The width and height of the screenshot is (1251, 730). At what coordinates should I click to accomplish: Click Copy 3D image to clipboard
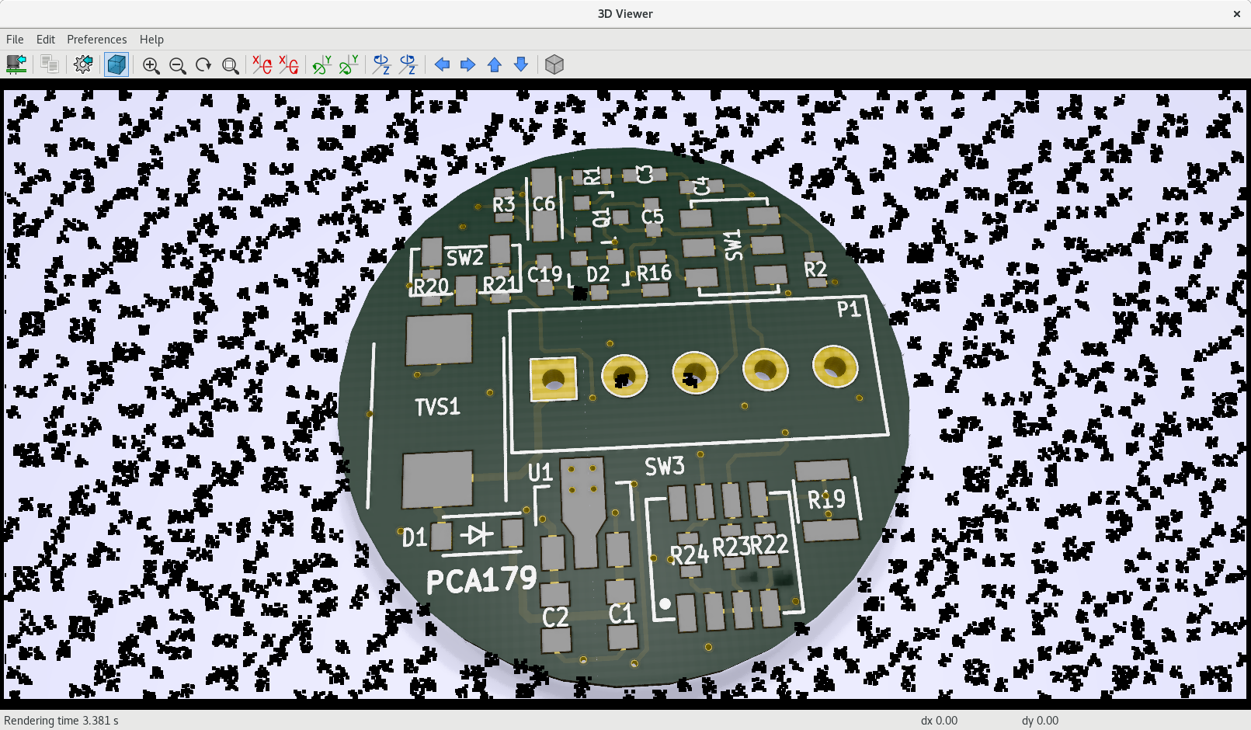(x=50, y=64)
